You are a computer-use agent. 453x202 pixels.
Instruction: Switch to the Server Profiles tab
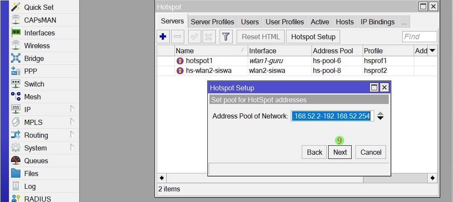coord(212,22)
